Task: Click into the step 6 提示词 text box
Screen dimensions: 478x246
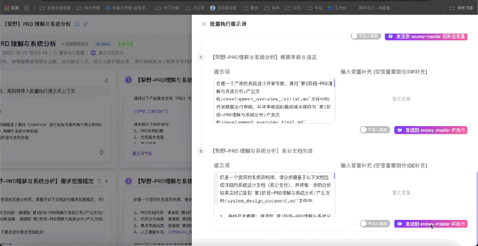Action: (274, 195)
